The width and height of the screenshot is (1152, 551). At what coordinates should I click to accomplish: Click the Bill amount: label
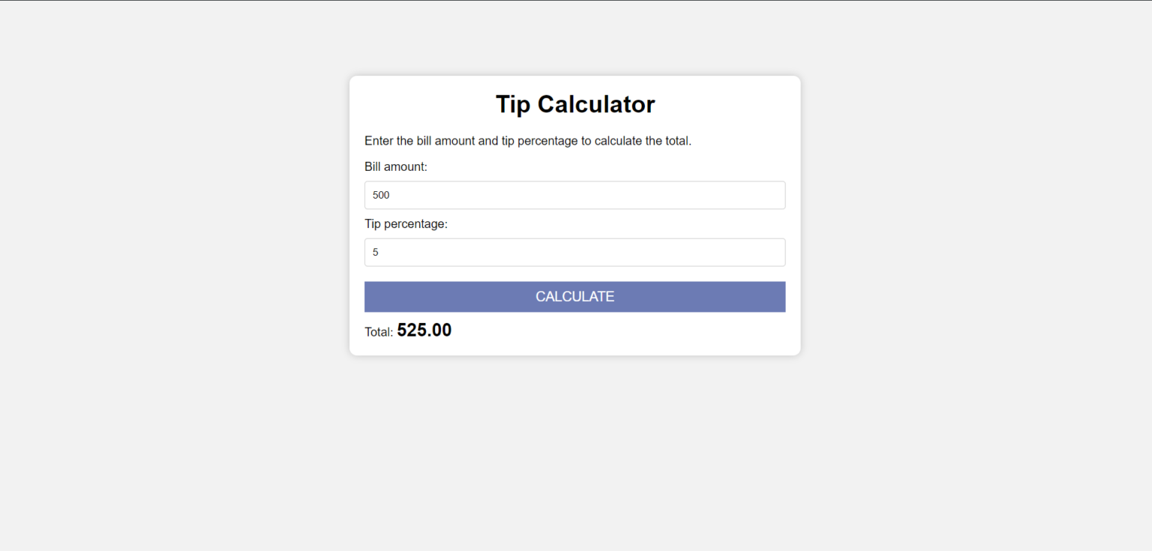[396, 166]
